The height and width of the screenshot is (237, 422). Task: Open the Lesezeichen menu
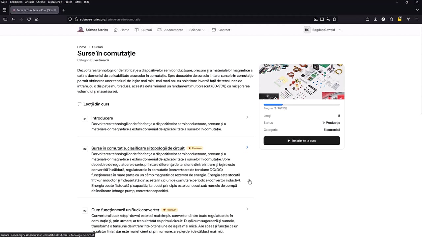(55, 2)
